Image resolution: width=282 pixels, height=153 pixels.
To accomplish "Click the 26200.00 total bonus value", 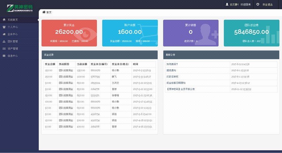I will [69, 32].
